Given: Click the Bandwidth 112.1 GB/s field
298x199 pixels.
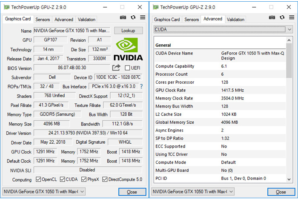Looking at the screenshot, I should click(123, 124).
